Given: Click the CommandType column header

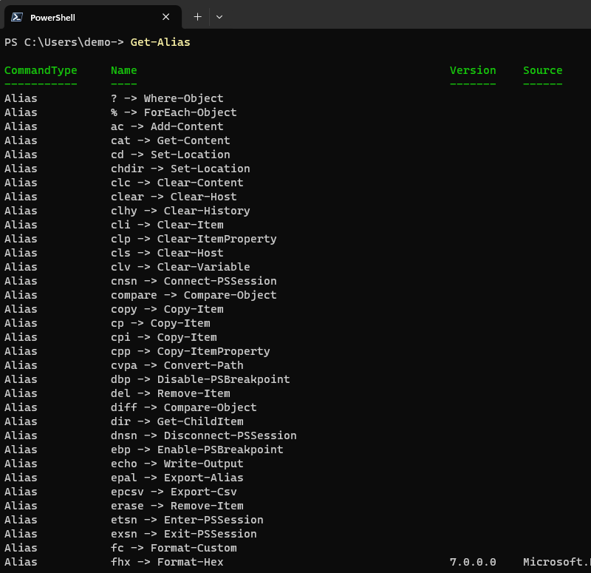Looking at the screenshot, I should [41, 70].
